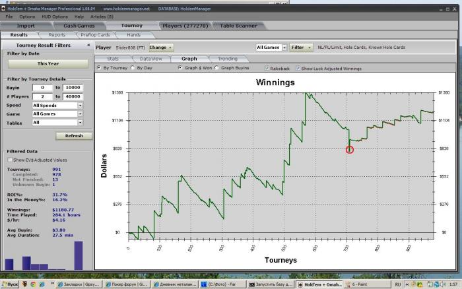
Task: Click the # Players maximum field showing 40000
Action: click(73, 96)
